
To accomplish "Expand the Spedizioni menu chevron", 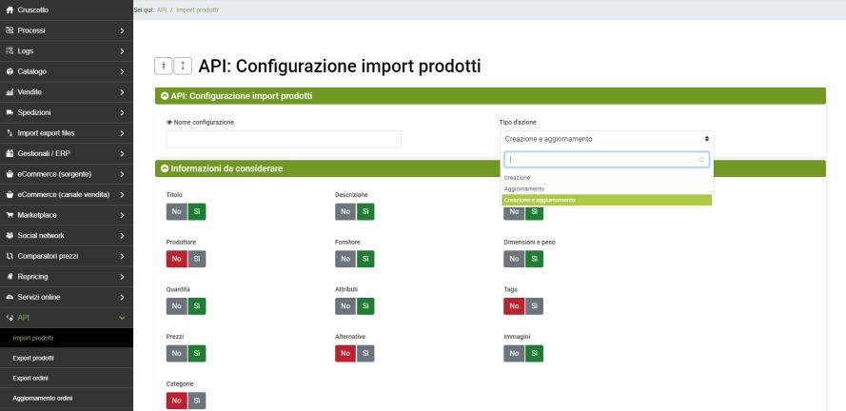I will 123,112.
